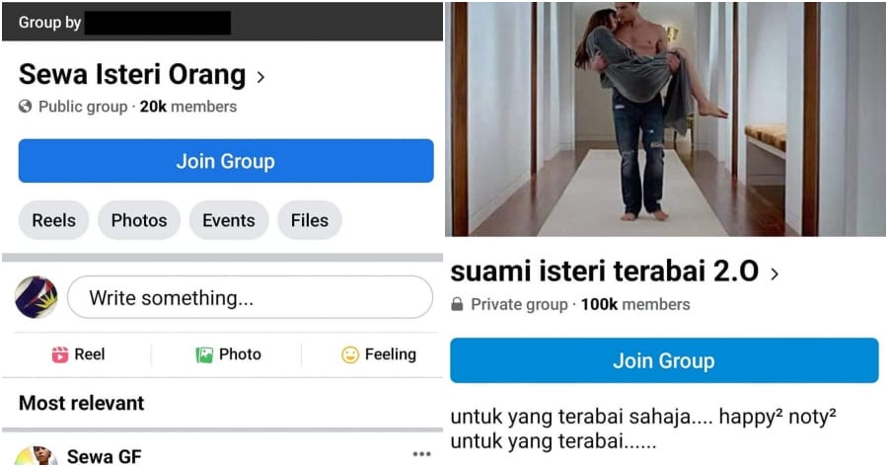Click the lock Private group icon

(457, 304)
